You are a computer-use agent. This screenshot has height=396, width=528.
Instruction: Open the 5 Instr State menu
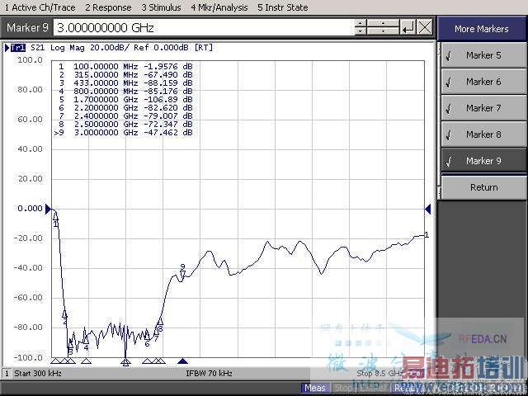282,7
